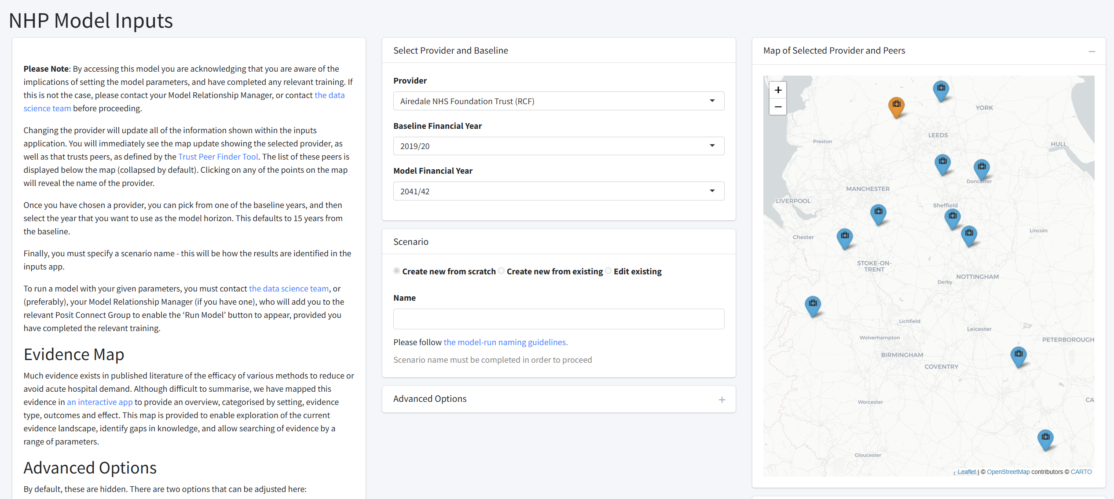Image resolution: width=1114 pixels, height=499 pixels.
Task: Select Create new from scratch option
Action: [x=396, y=271]
